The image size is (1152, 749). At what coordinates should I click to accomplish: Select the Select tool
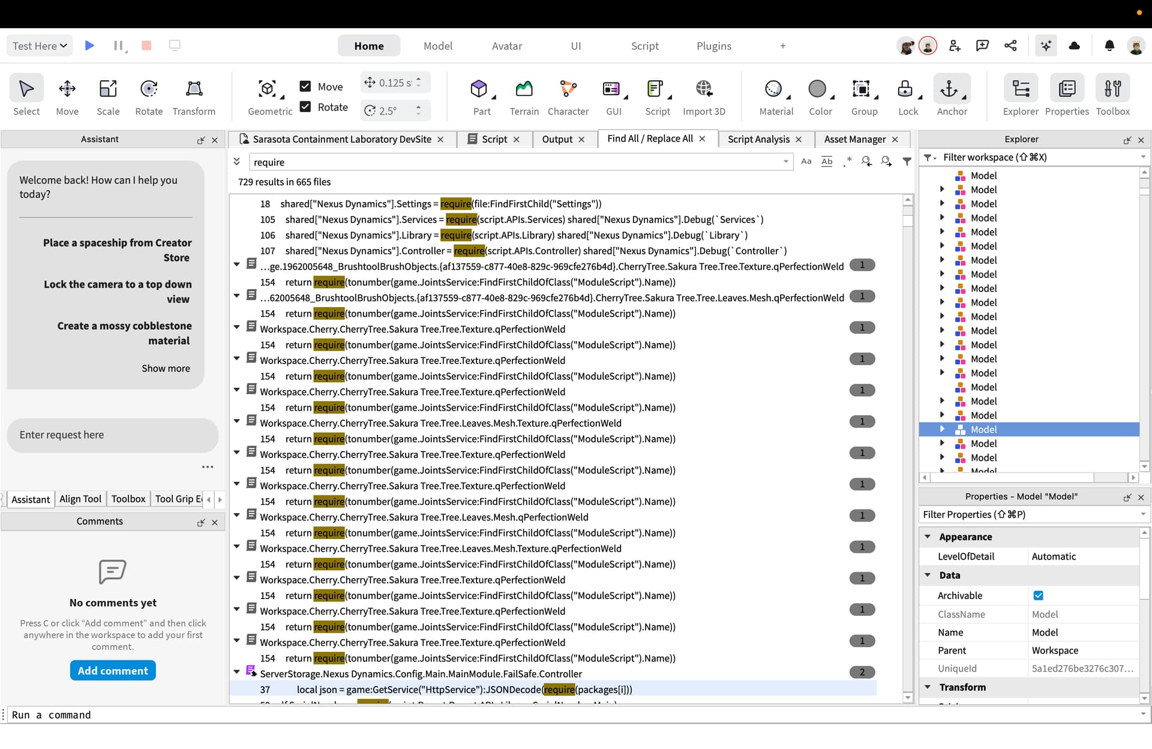[26, 95]
